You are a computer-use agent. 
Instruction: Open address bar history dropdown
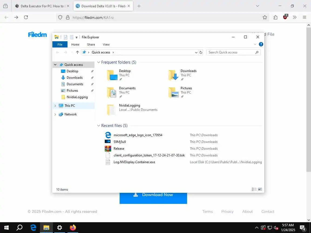coord(196,52)
